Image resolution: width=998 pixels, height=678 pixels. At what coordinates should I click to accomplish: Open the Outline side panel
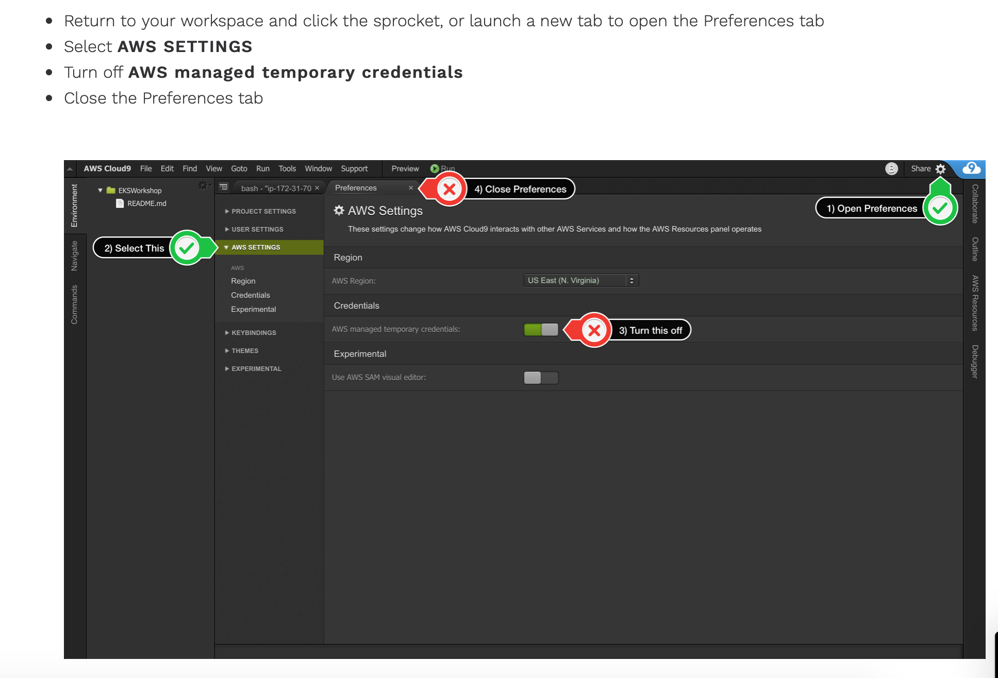pos(975,249)
